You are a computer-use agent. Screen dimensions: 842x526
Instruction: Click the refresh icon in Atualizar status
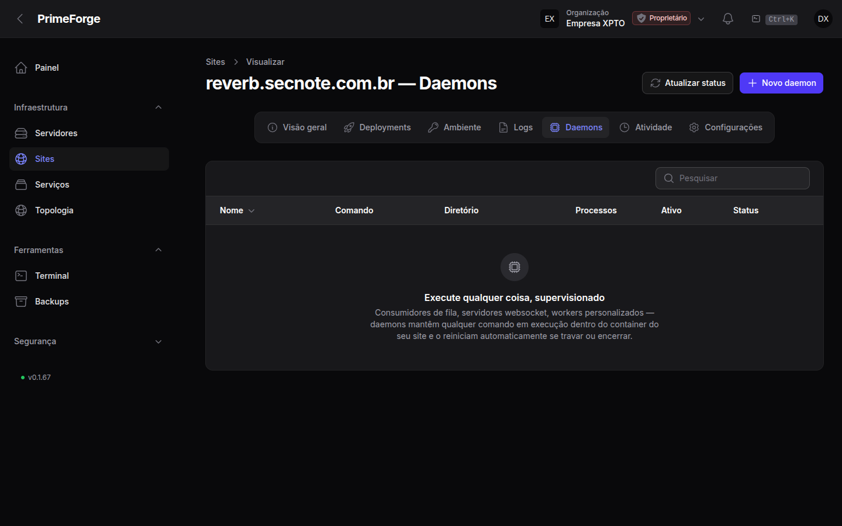coord(655,83)
